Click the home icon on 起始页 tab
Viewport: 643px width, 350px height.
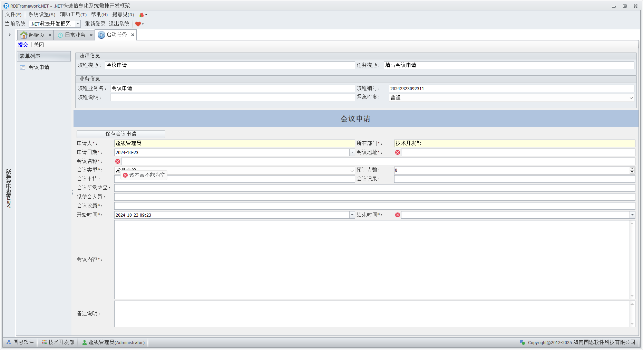(23, 35)
